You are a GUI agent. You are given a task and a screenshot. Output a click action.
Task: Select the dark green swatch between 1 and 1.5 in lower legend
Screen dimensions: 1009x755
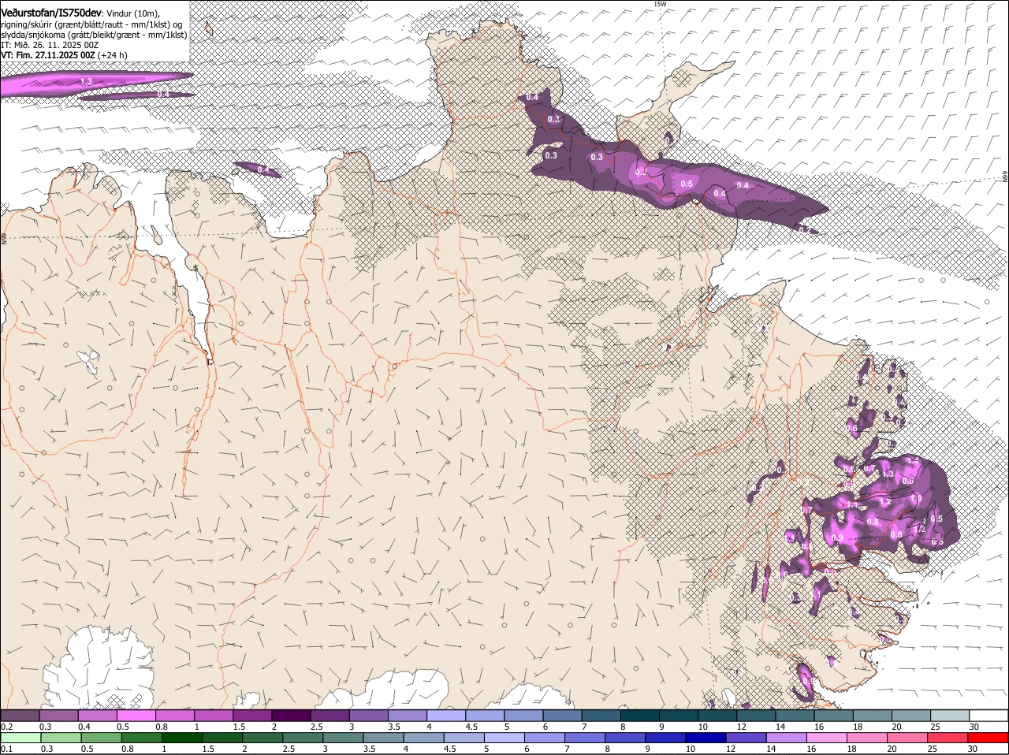181,738
